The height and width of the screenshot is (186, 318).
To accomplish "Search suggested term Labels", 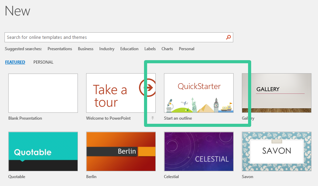I will point(150,49).
